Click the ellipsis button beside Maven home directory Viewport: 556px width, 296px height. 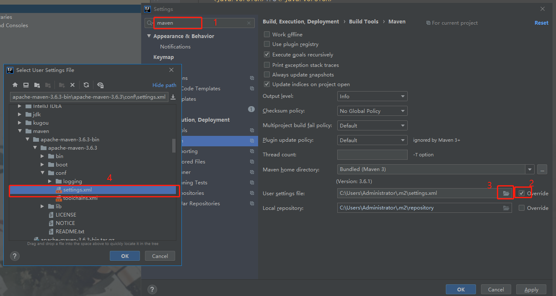(542, 169)
